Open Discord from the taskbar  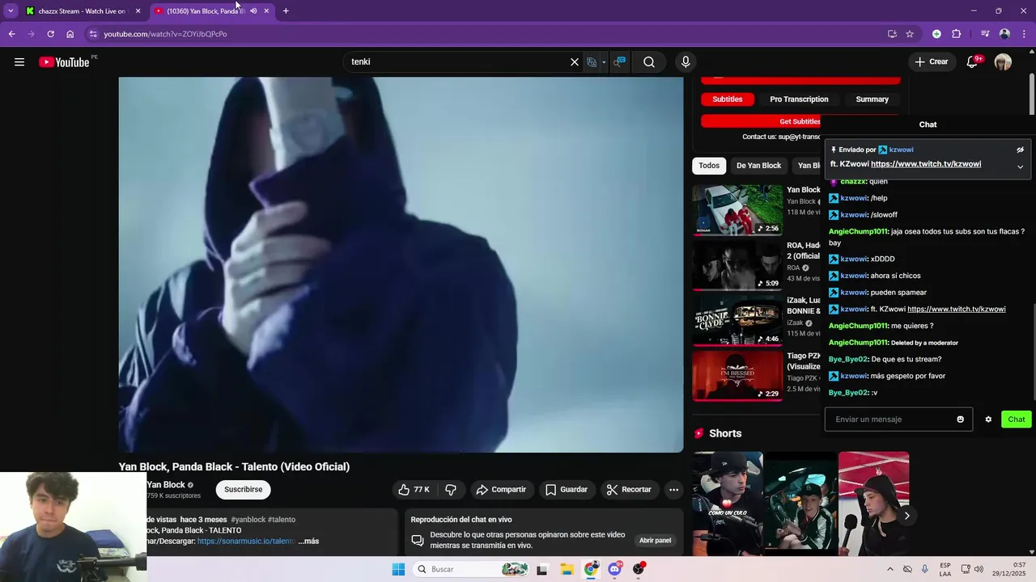(615, 569)
